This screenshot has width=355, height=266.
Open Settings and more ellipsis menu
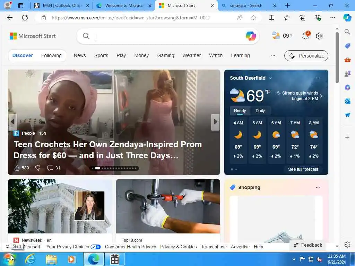(332, 18)
